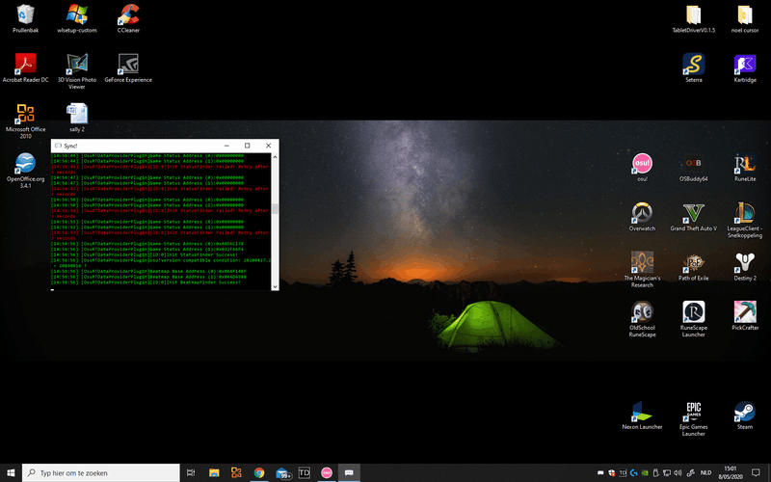Open Microsoft Office icon on taskbar
This screenshot has width=771, height=482.
pos(236,472)
